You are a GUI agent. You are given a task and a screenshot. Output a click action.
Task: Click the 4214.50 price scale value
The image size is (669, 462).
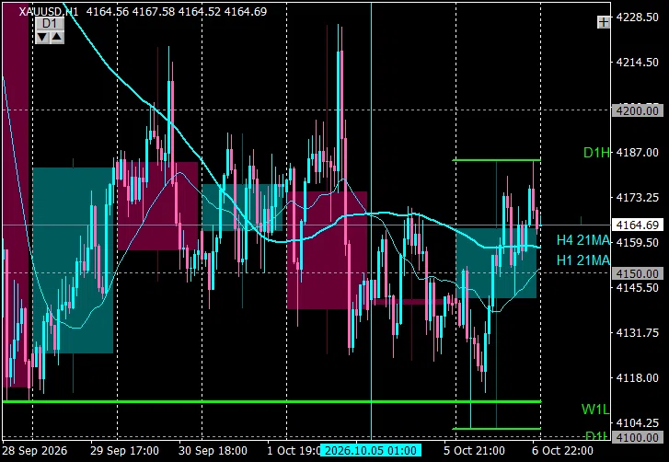point(638,63)
